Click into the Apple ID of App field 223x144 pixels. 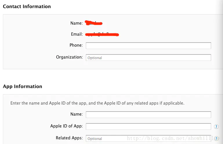click(148, 127)
